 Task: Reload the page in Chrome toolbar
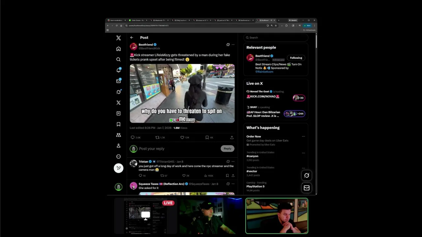(x=116, y=25)
